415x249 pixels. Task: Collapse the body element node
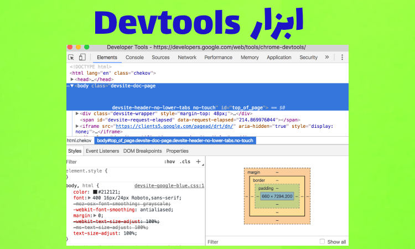(x=72, y=86)
